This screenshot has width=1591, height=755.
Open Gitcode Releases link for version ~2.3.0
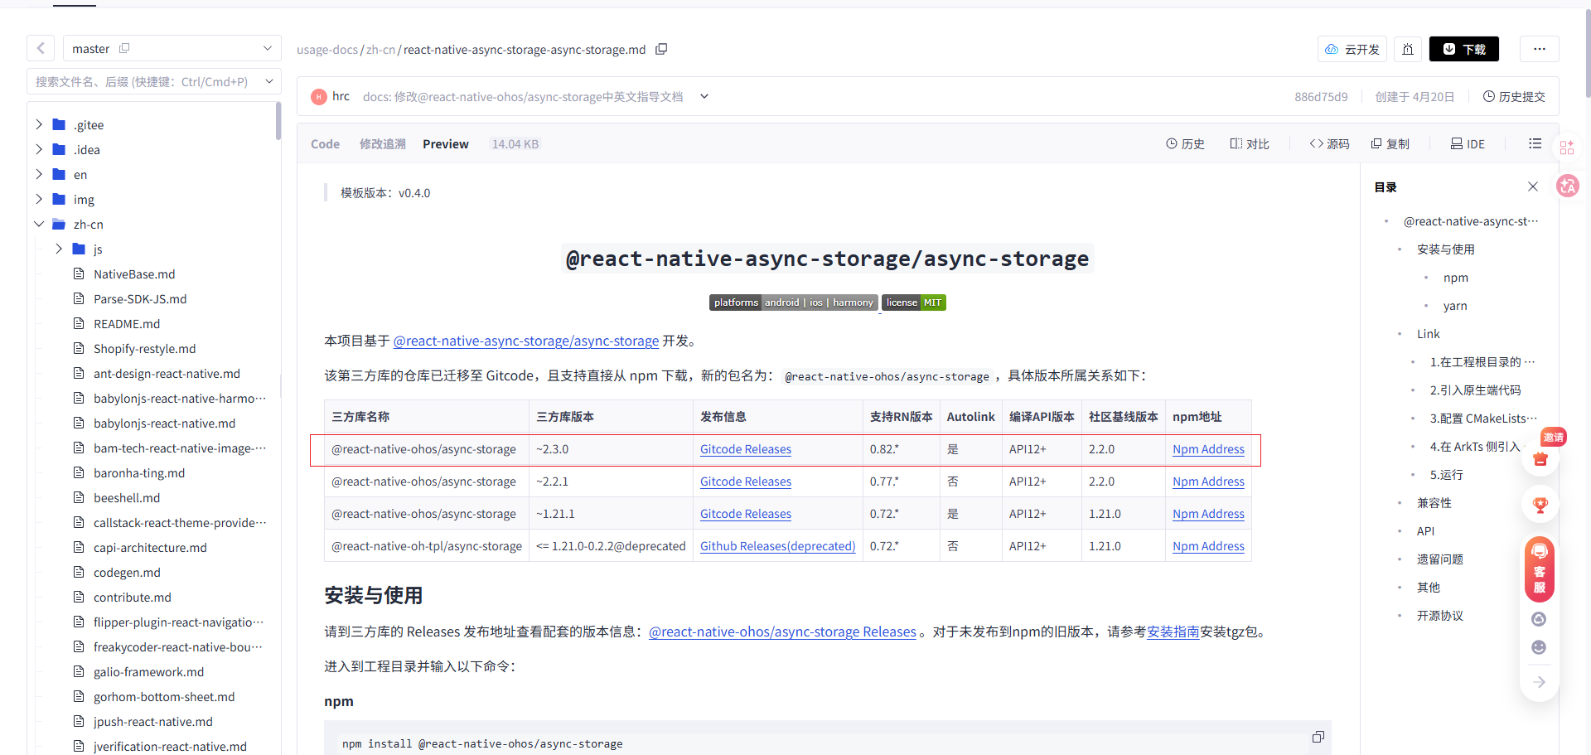(745, 449)
